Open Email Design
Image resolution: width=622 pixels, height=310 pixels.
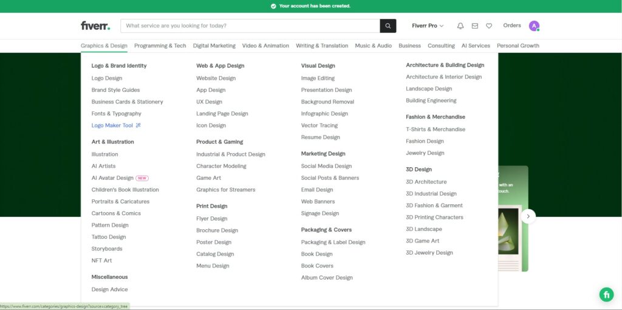[317, 190]
